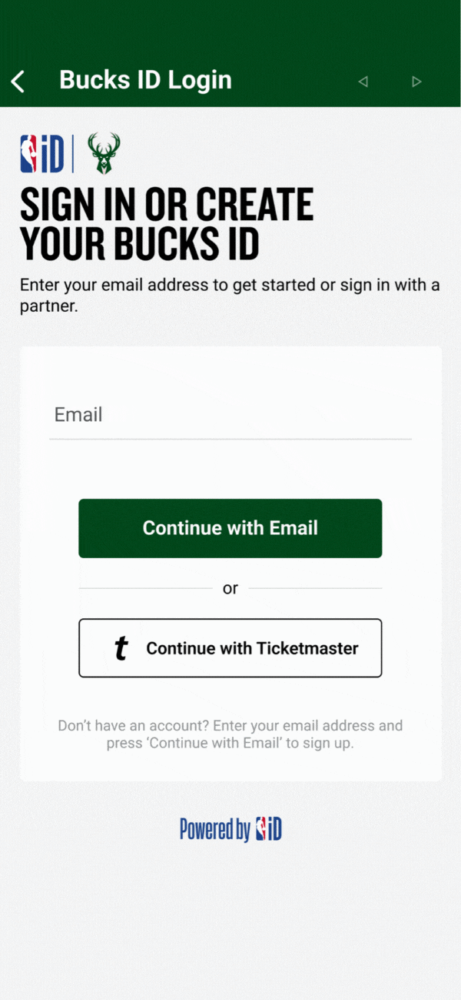The width and height of the screenshot is (461, 1000).
Task: Tap the divider bar separating NBA and Bucks logos
Action: (70, 152)
